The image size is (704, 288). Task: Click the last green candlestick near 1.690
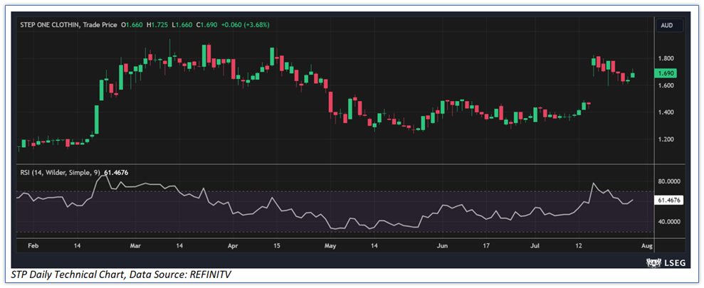(633, 75)
